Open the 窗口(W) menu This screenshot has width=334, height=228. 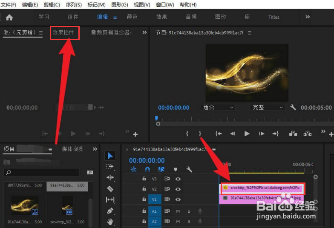pos(165,5)
